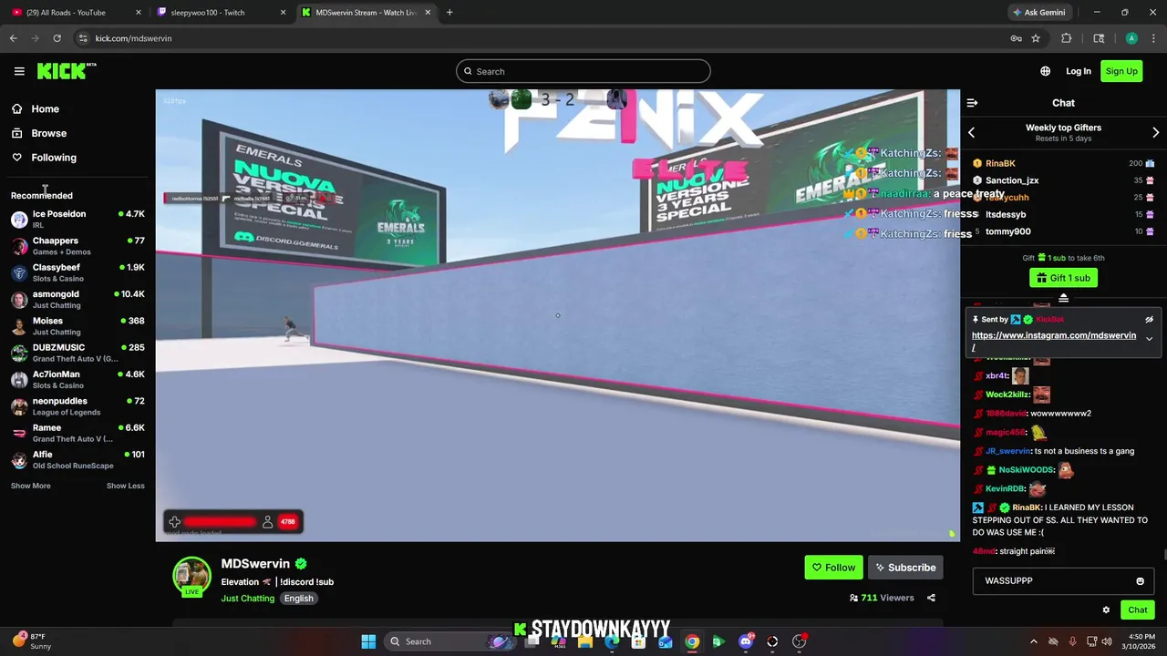The image size is (1167, 656).
Task: Show next gifters leaderboard
Action: point(1156,132)
